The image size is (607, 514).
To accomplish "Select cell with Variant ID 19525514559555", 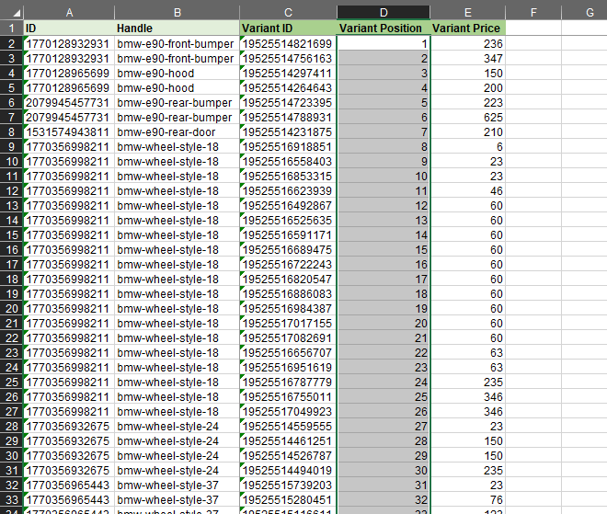I will (x=288, y=426).
